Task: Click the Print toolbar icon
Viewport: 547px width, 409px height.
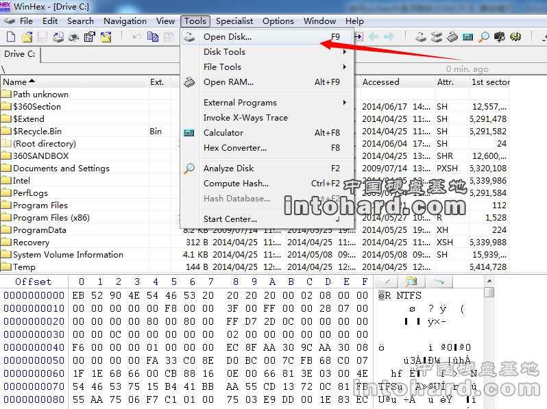Action: click(x=73, y=36)
